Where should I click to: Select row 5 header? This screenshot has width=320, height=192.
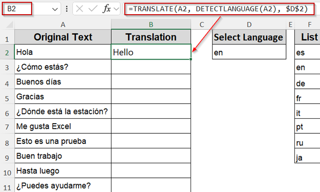click(7, 97)
